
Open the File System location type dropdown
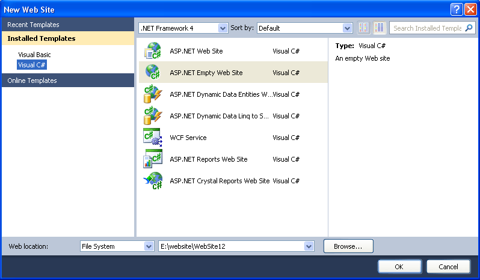[x=149, y=246]
